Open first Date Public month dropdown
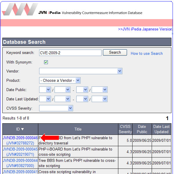The image size is (174, 174). [62, 90]
